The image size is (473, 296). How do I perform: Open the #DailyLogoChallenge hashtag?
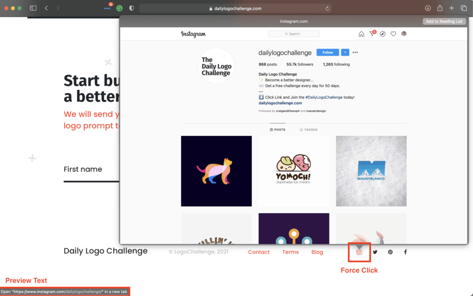[324, 97]
